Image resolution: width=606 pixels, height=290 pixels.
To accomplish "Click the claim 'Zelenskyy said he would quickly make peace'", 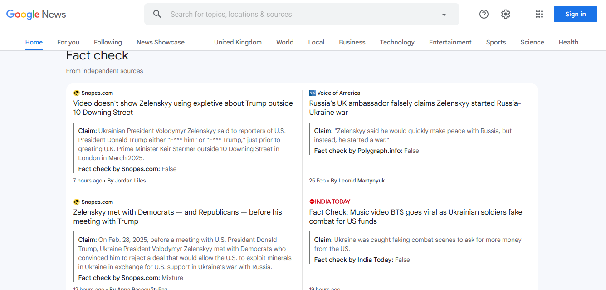I will coord(413,135).
